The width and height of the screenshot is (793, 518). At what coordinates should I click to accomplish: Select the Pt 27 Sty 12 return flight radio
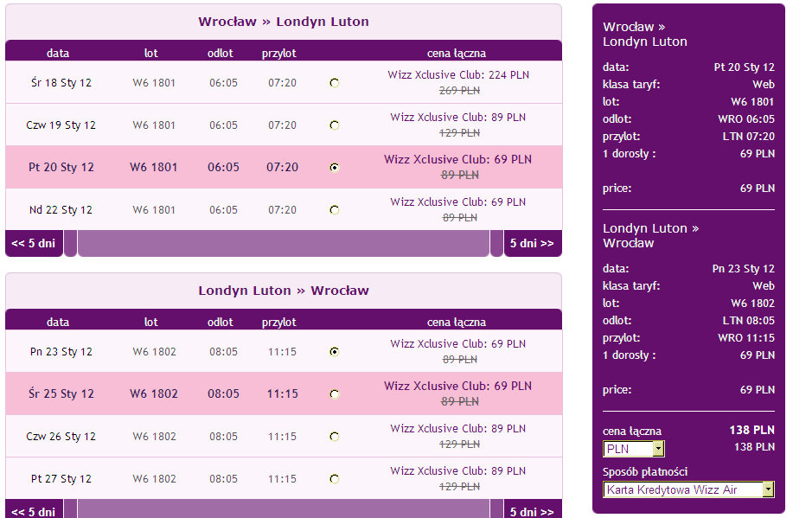coord(335,479)
